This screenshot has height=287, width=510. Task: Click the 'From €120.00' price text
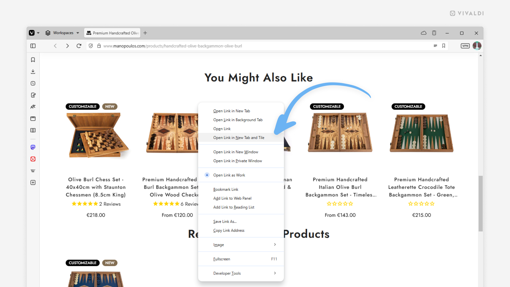point(177,215)
